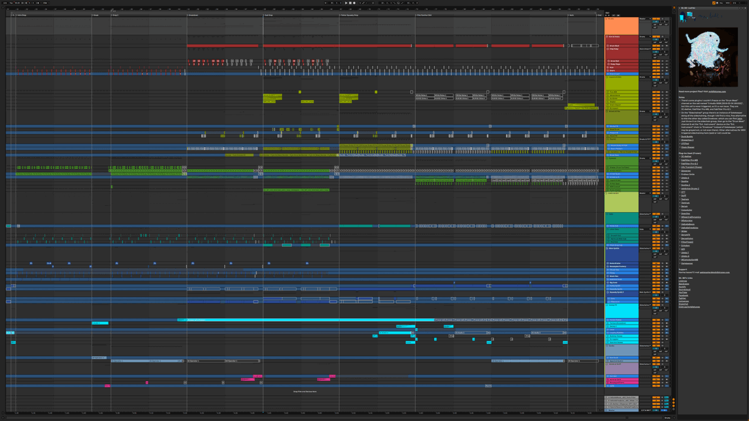The width and height of the screenshot is (749, 421).
Task: Open the Linktree link under Mr. Bill's Links
Action: coord(682,280)
